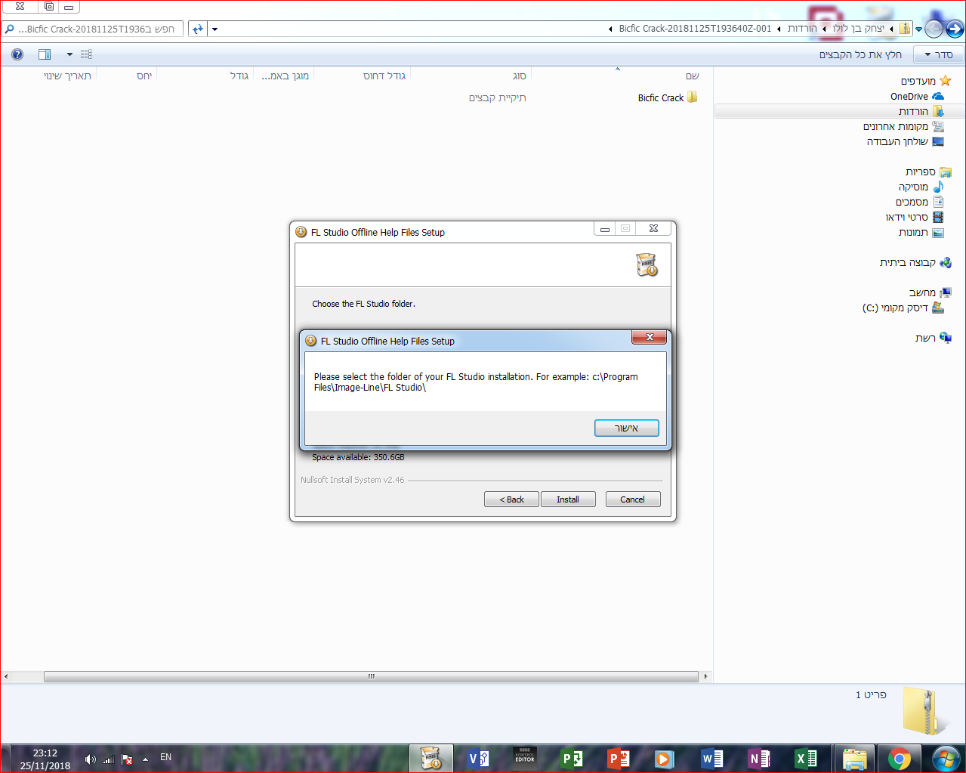The image size is (966, 773).
Task: Open Explorer help with the question mark icon
Action: pos(17,54)
